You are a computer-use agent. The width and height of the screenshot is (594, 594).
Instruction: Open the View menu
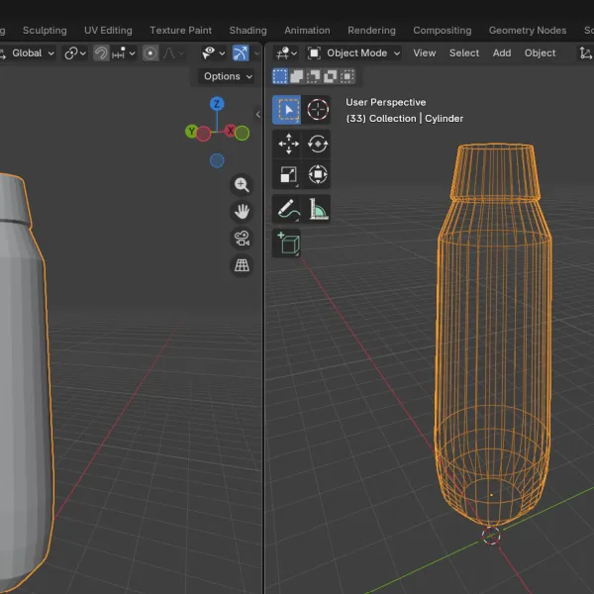tap(425, 53)
